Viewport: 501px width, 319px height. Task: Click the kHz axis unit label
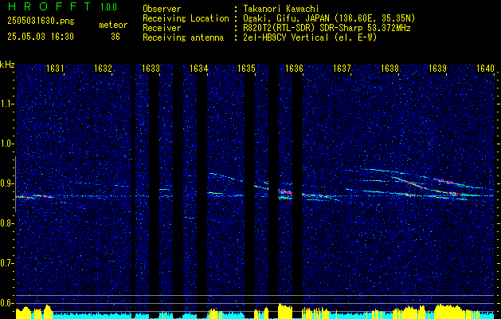tap(7, 65)
